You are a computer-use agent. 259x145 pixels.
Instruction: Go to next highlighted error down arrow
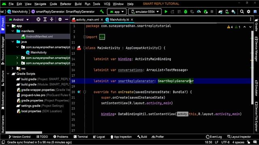[251, 27]
